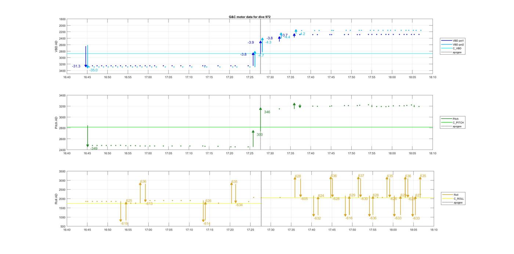Click the '-4.7' VBD data label
The height and width of the screenshot is (254, 514).
(261, 55)
